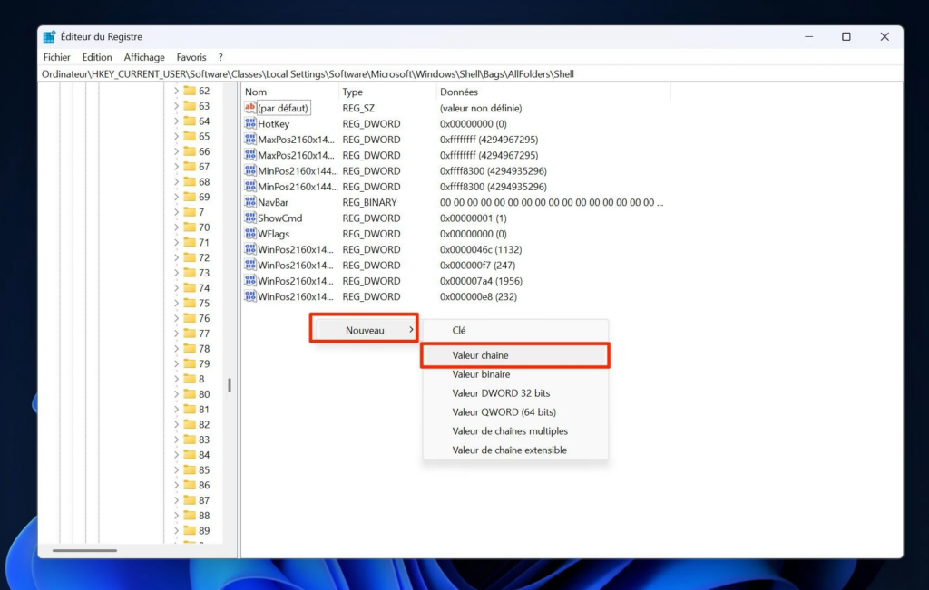Screen dimensions: 929x590
Task: Sort values by the Nom column header
Action: pyautogui.click(x=256, y=92)
